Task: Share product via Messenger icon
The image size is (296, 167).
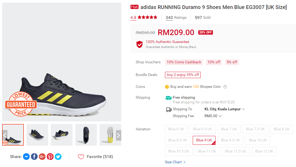Action: click(26, 157)
